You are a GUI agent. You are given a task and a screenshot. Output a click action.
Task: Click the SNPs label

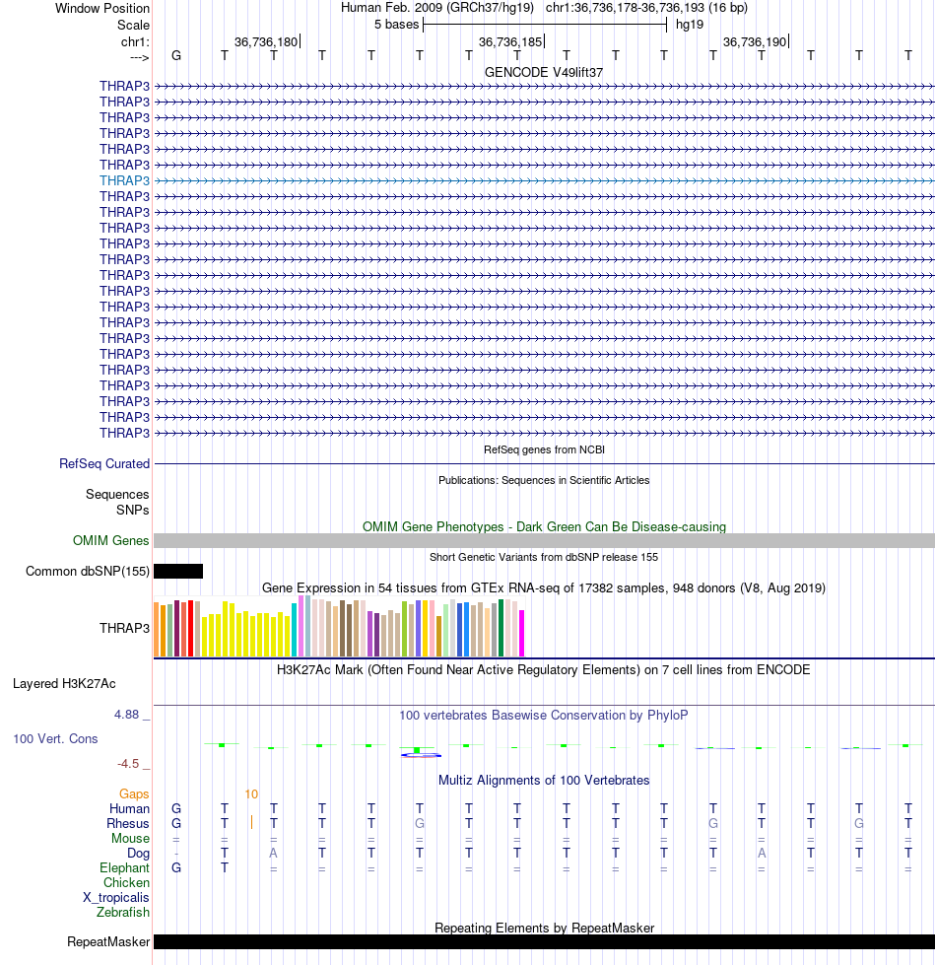[x=133, y=511]
